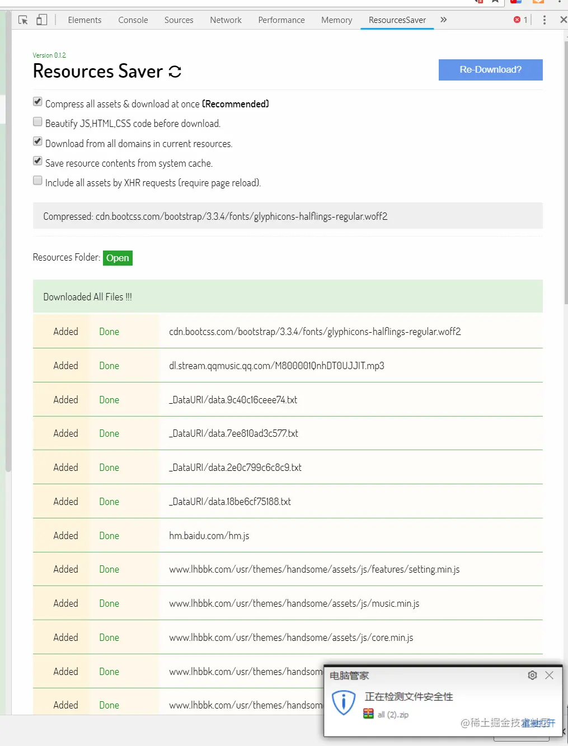Click shield icon in 电脑管家 popup
Viewport: 568px width, 746px height.
(344, 703)
